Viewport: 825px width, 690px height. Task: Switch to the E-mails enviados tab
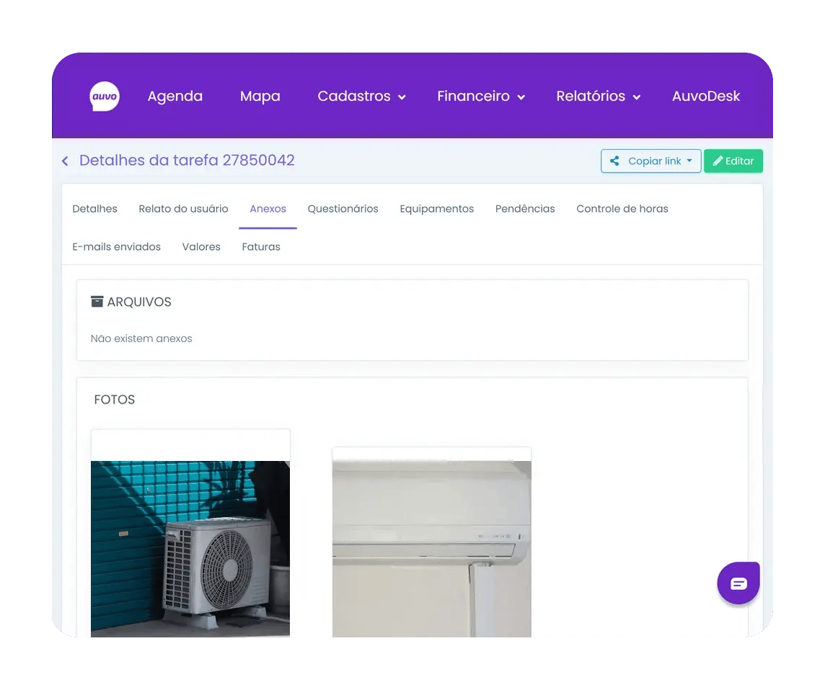pyautogui.click(x=116, y=246)
